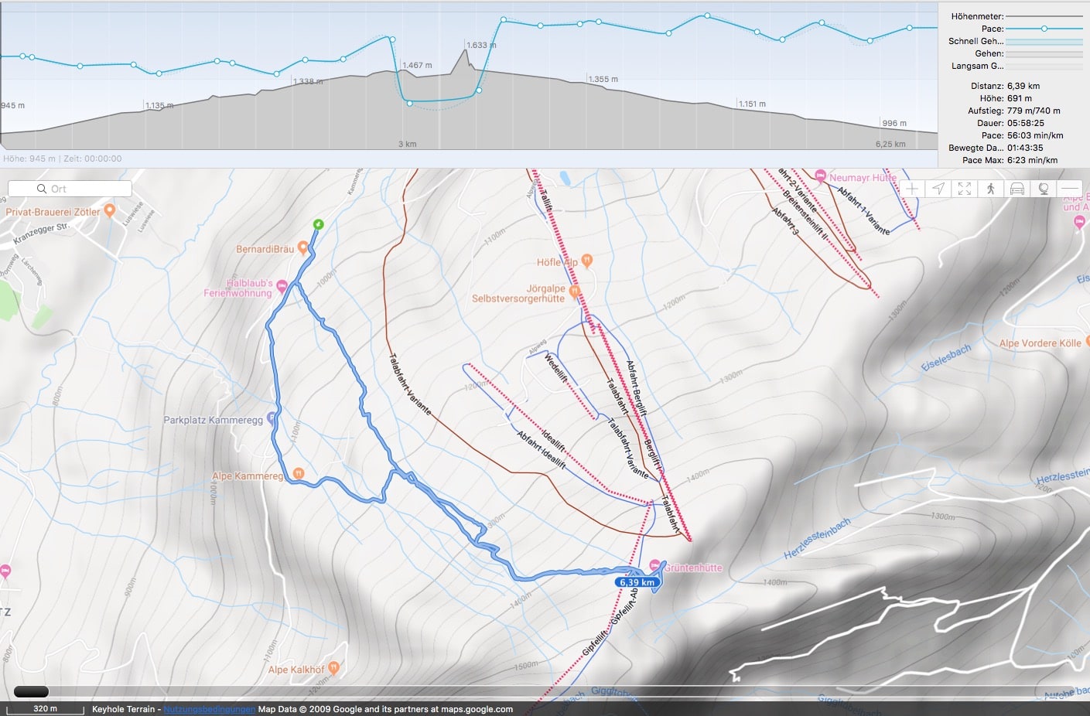Click the Neumayr Hütte lodging pin

point(821,176)
